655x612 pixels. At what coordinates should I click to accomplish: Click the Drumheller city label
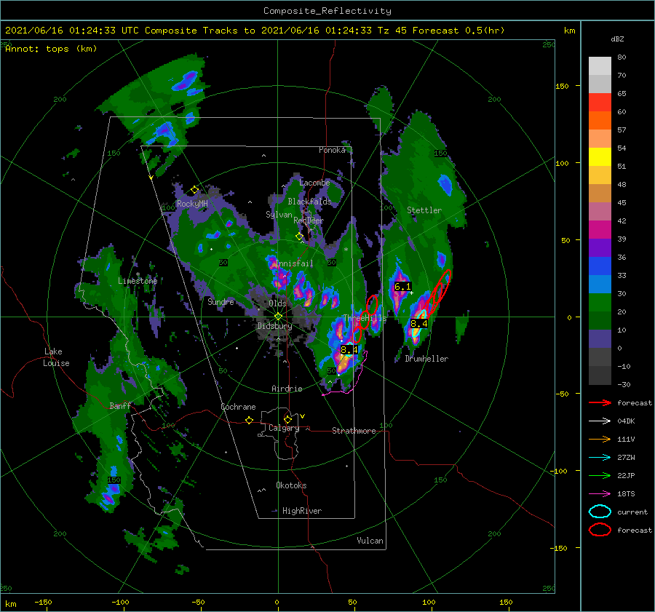[426, 359]
